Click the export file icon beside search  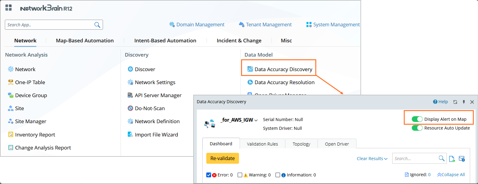(x=452, y=159)
